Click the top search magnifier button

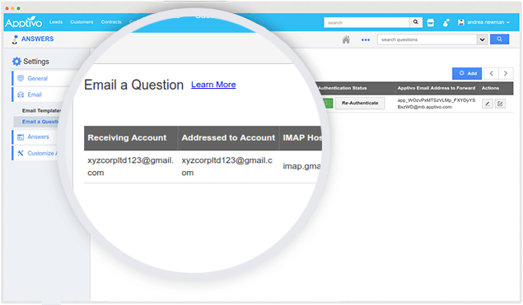[x=416, y=22]
